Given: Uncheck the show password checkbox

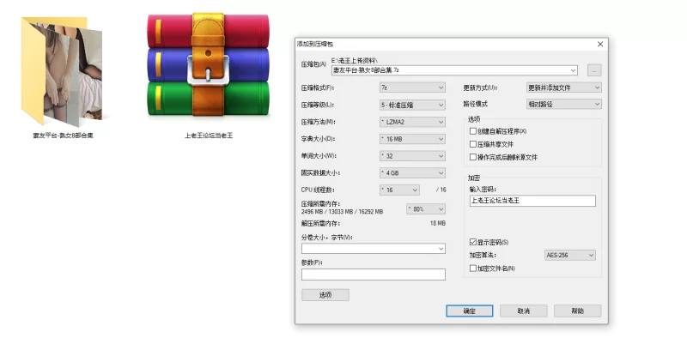Looking at the screenshot, I should pos(473,242).
